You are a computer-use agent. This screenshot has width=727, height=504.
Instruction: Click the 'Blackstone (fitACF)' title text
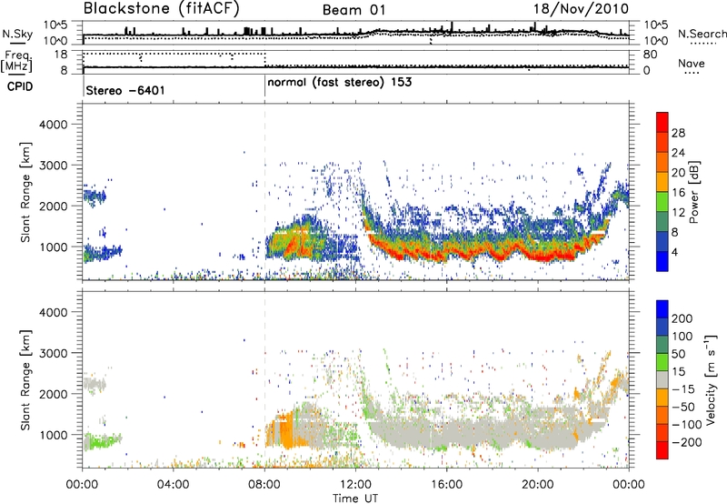click(x=162, y=9)
